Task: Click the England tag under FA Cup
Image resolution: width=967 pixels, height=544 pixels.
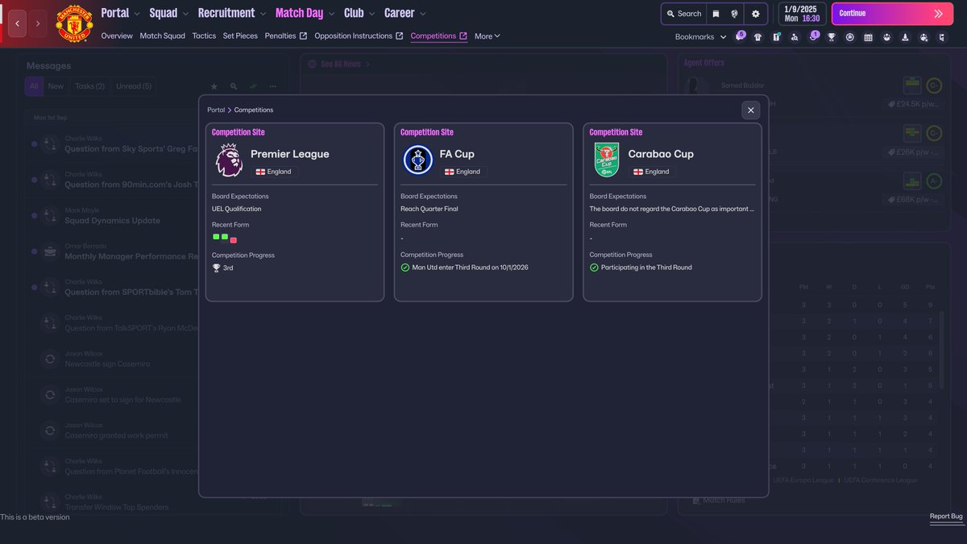Action: click(x=462, y=172)
